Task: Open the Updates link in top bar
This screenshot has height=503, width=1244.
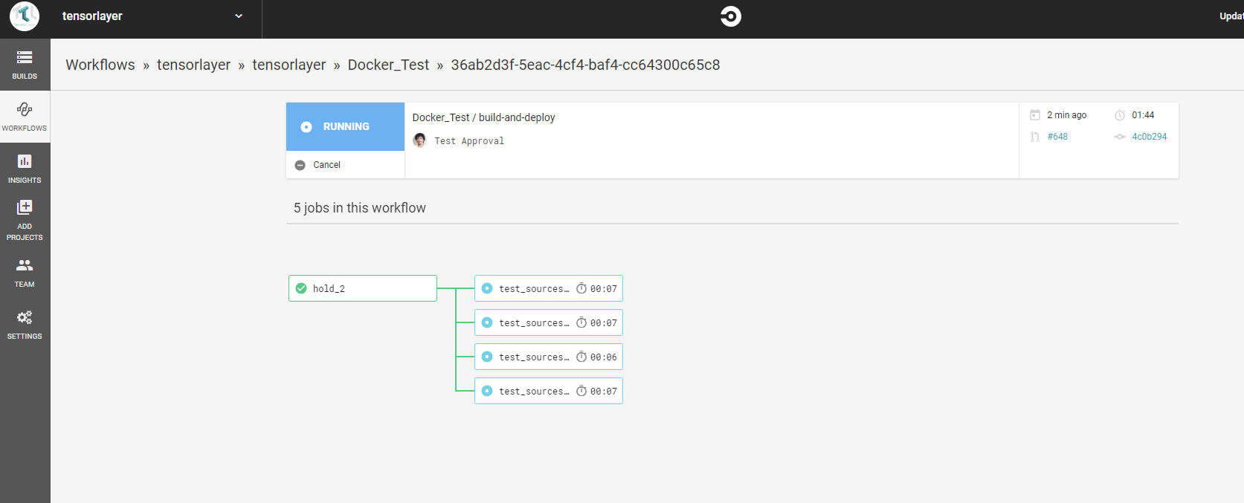Action: 1231,16
